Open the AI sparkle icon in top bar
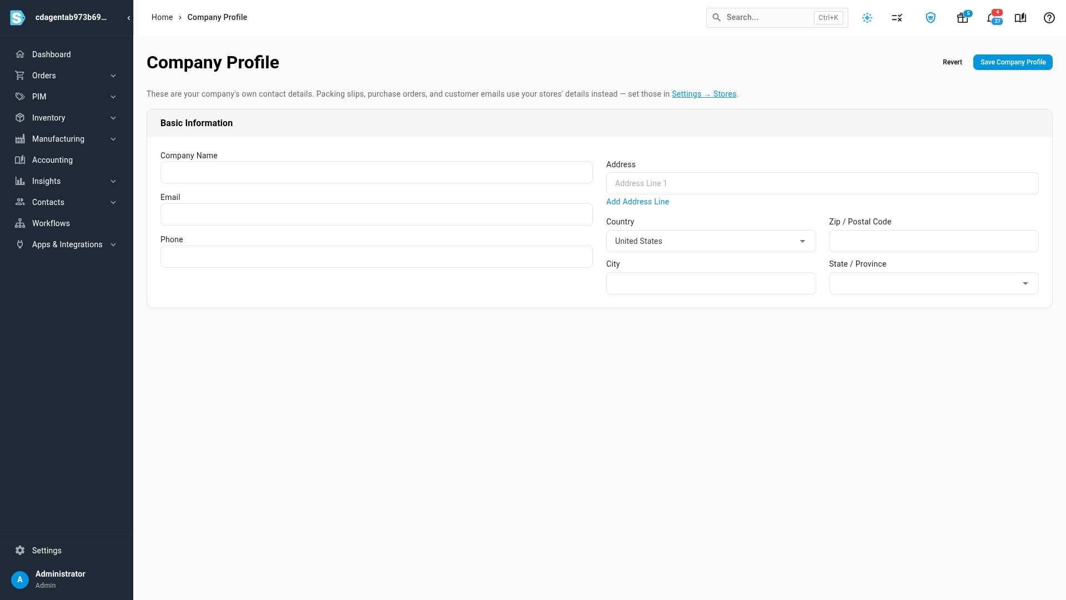 pyautogui.click(x=867, y=18)
